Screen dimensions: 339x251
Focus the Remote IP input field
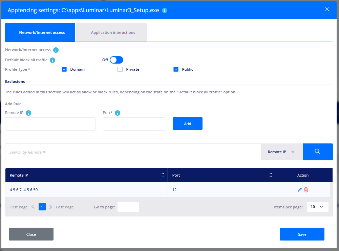pyautogui.click(x=50, y=124)
